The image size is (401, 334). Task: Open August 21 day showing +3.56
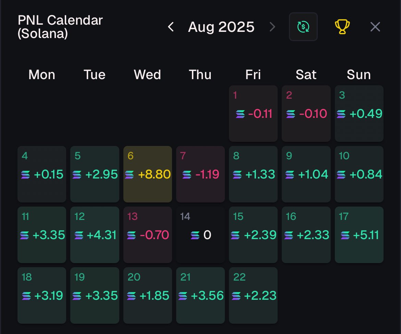click(x=200, y=295)
